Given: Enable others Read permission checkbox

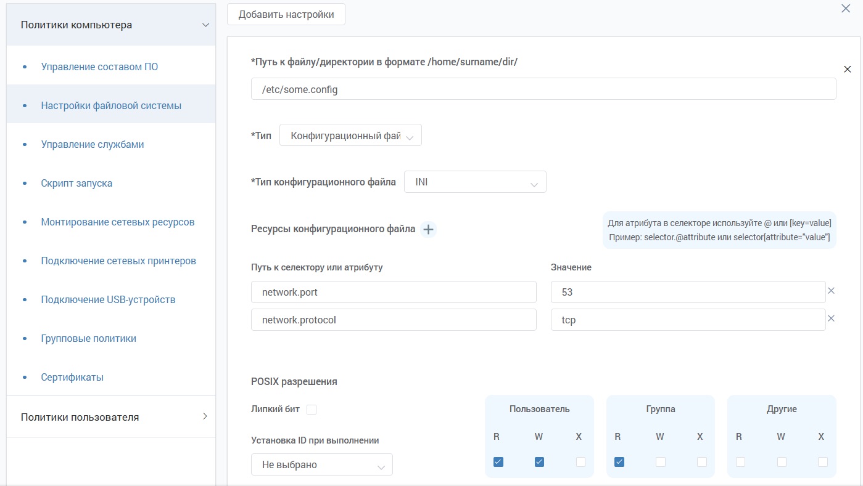Looking at the screenshot, I should (x=740, y=462).
